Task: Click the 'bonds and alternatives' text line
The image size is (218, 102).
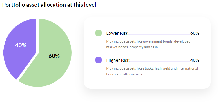Action: (x=124, y=74)
